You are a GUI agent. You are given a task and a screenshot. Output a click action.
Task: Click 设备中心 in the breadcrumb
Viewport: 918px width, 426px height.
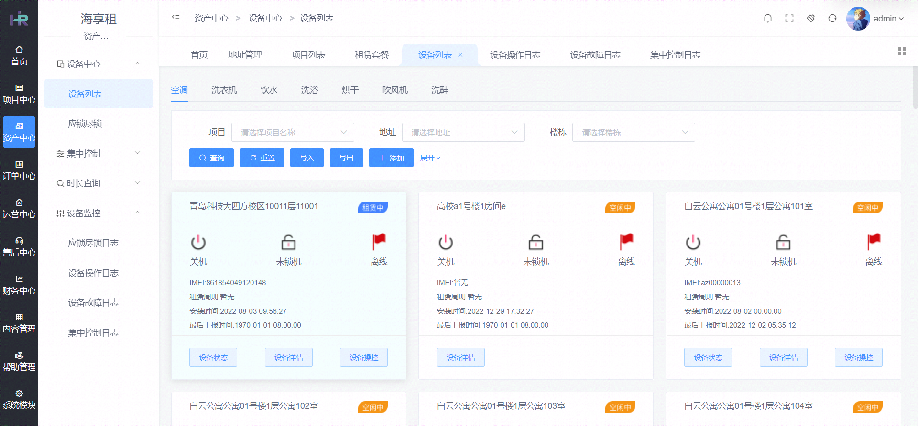(265, 18)
